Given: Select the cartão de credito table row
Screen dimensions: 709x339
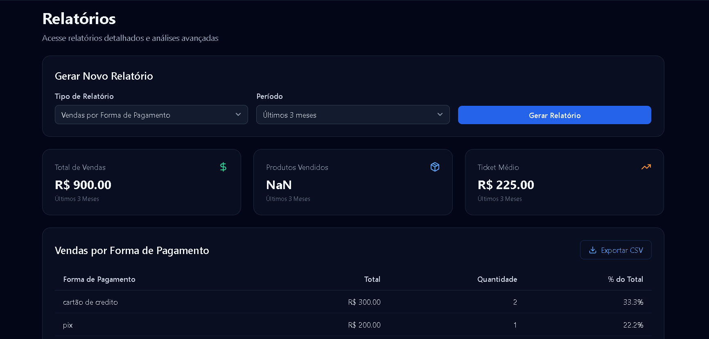Looking at the screenshot, I should 353,302.
